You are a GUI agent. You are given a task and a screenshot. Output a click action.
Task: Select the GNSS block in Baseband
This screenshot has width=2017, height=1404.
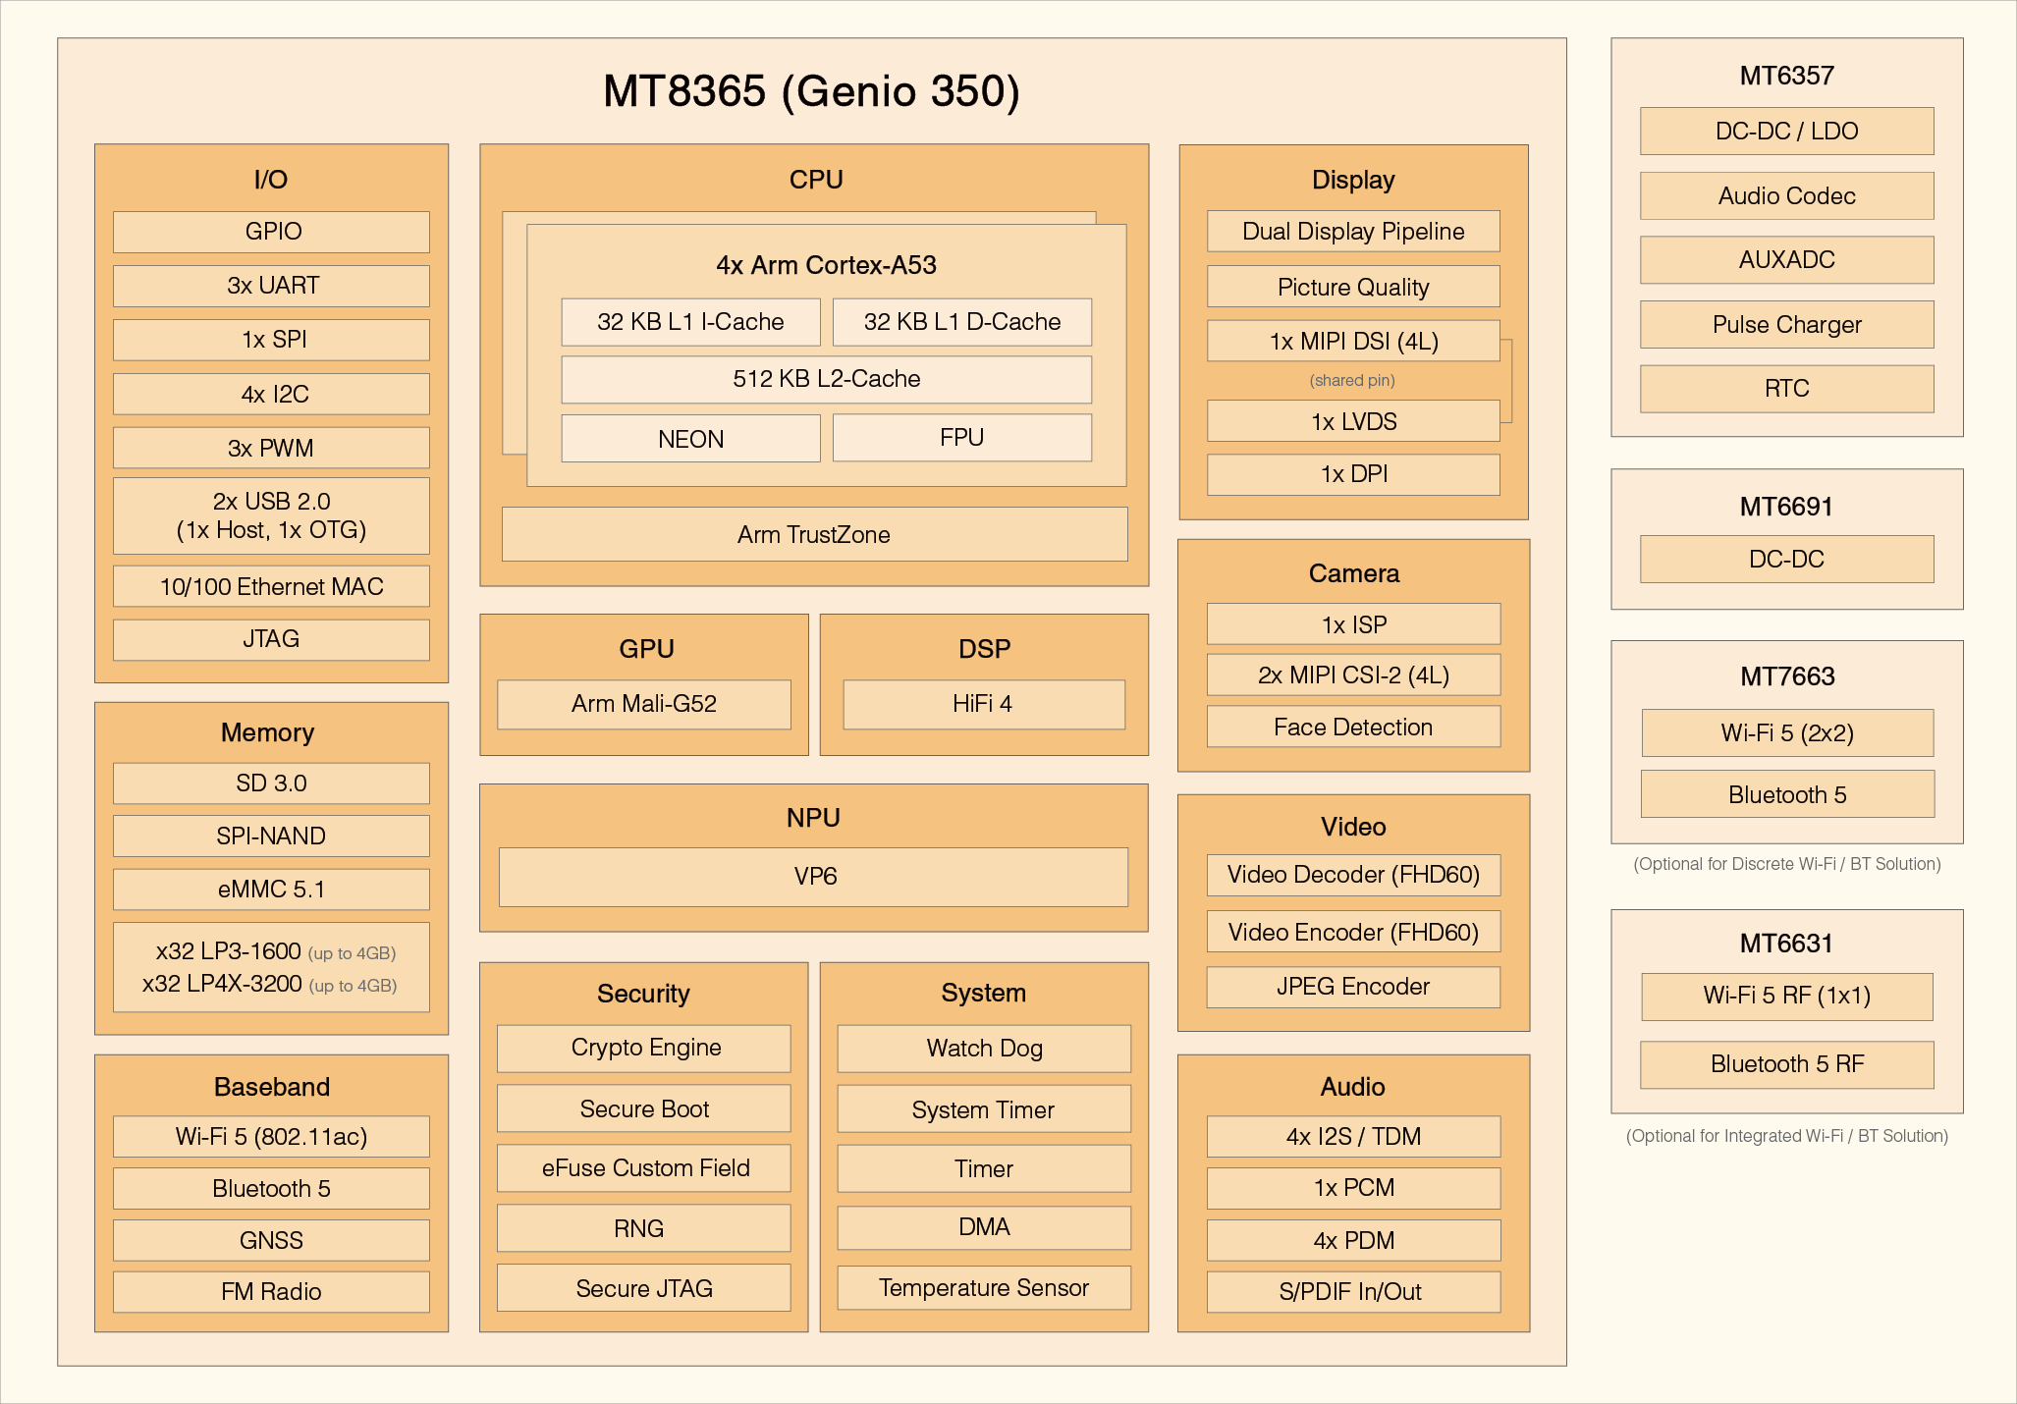(x=271, y=1241)
